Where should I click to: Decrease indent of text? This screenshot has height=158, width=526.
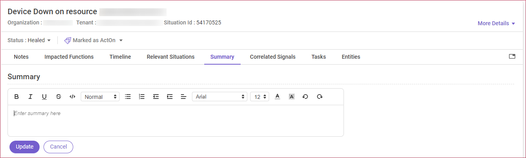[156, 97]
